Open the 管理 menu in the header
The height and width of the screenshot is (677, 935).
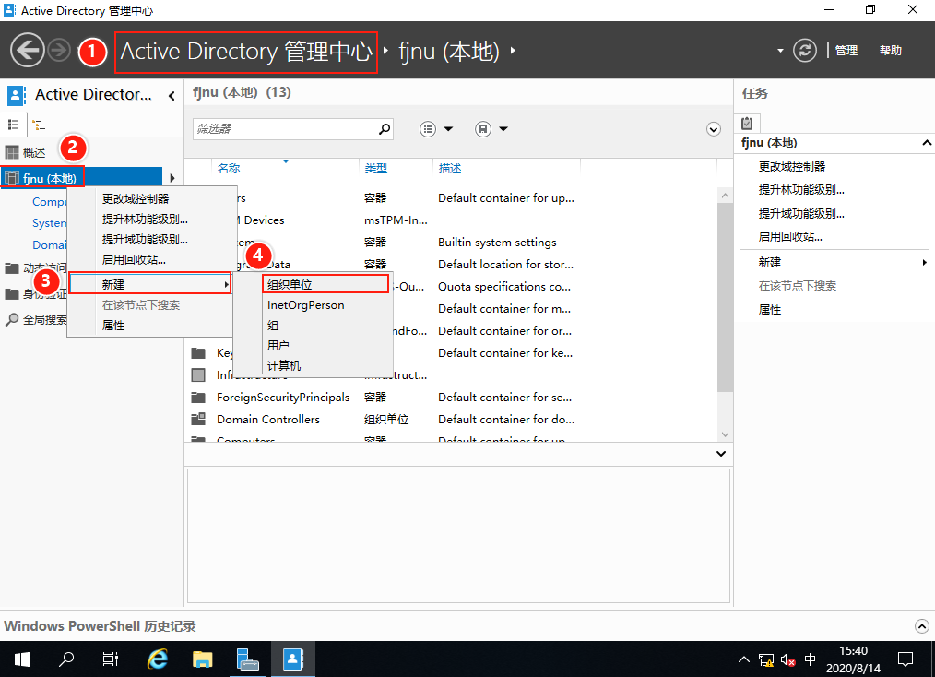846,51
